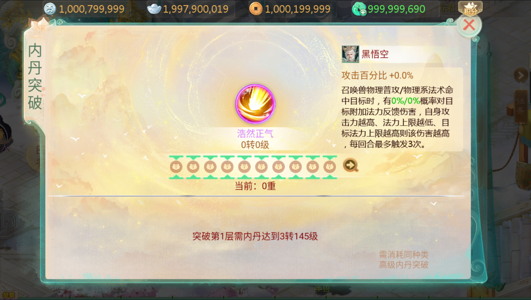The width and height of the screenshot is (531, 300).
Task: Click the 需消耗同种类高级内丹突破 text
Action: tap(404, 260)
